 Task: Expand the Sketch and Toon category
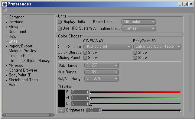[x=6, y=80]
